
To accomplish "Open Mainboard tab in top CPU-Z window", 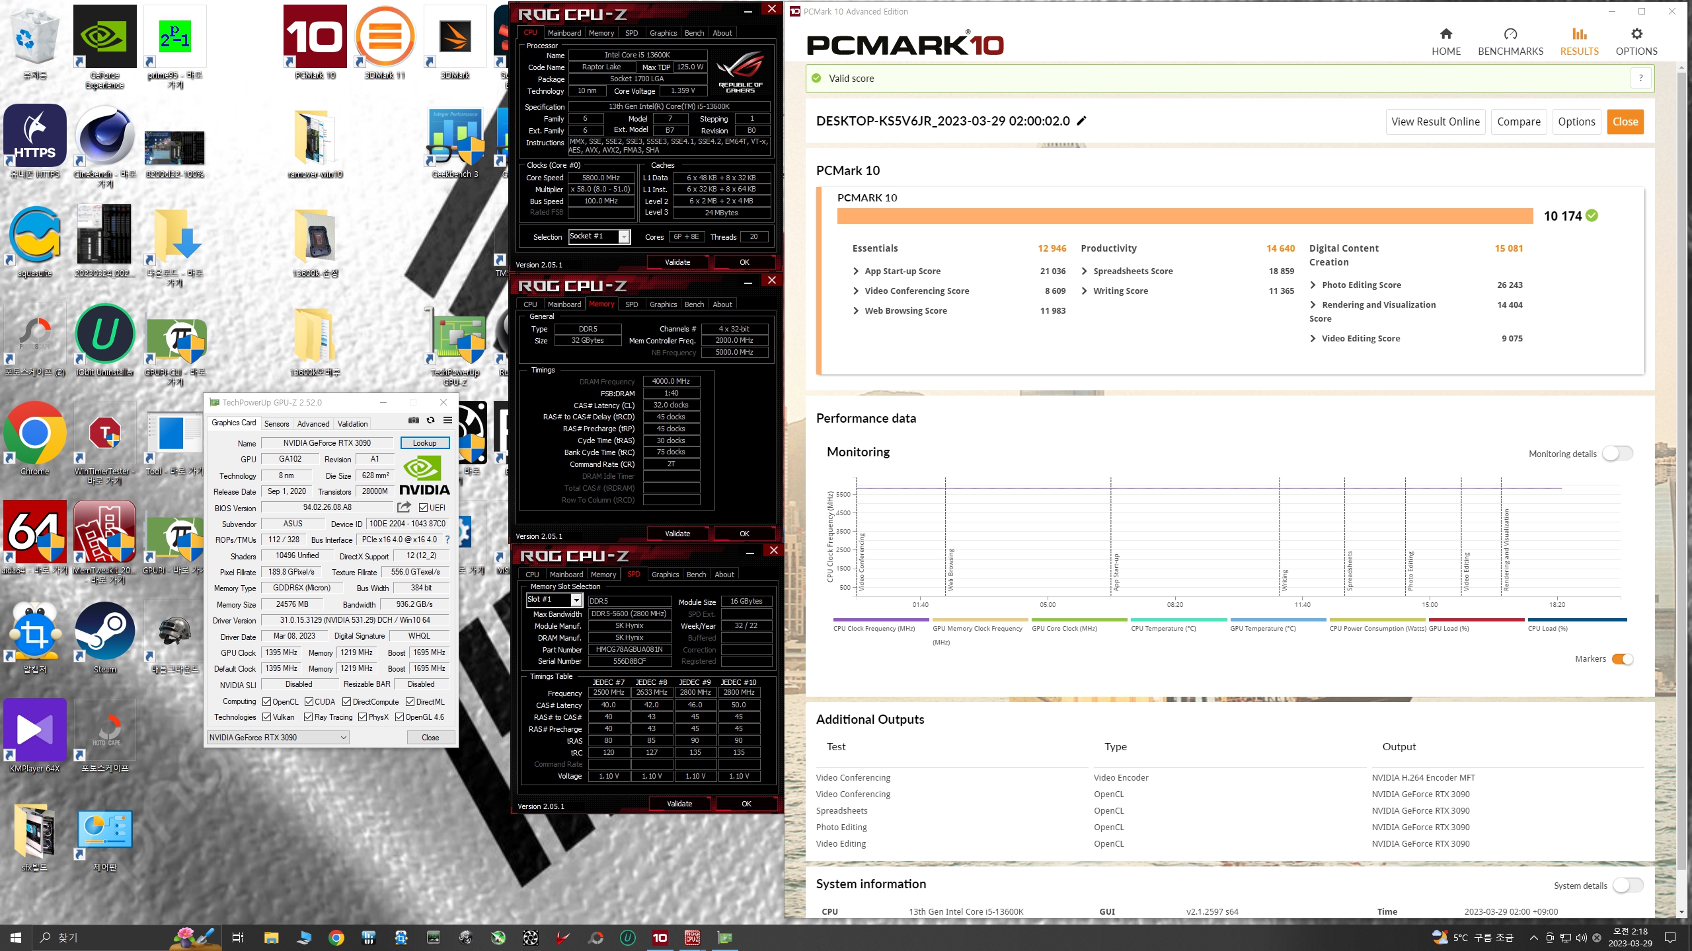I will click(564, 33).
